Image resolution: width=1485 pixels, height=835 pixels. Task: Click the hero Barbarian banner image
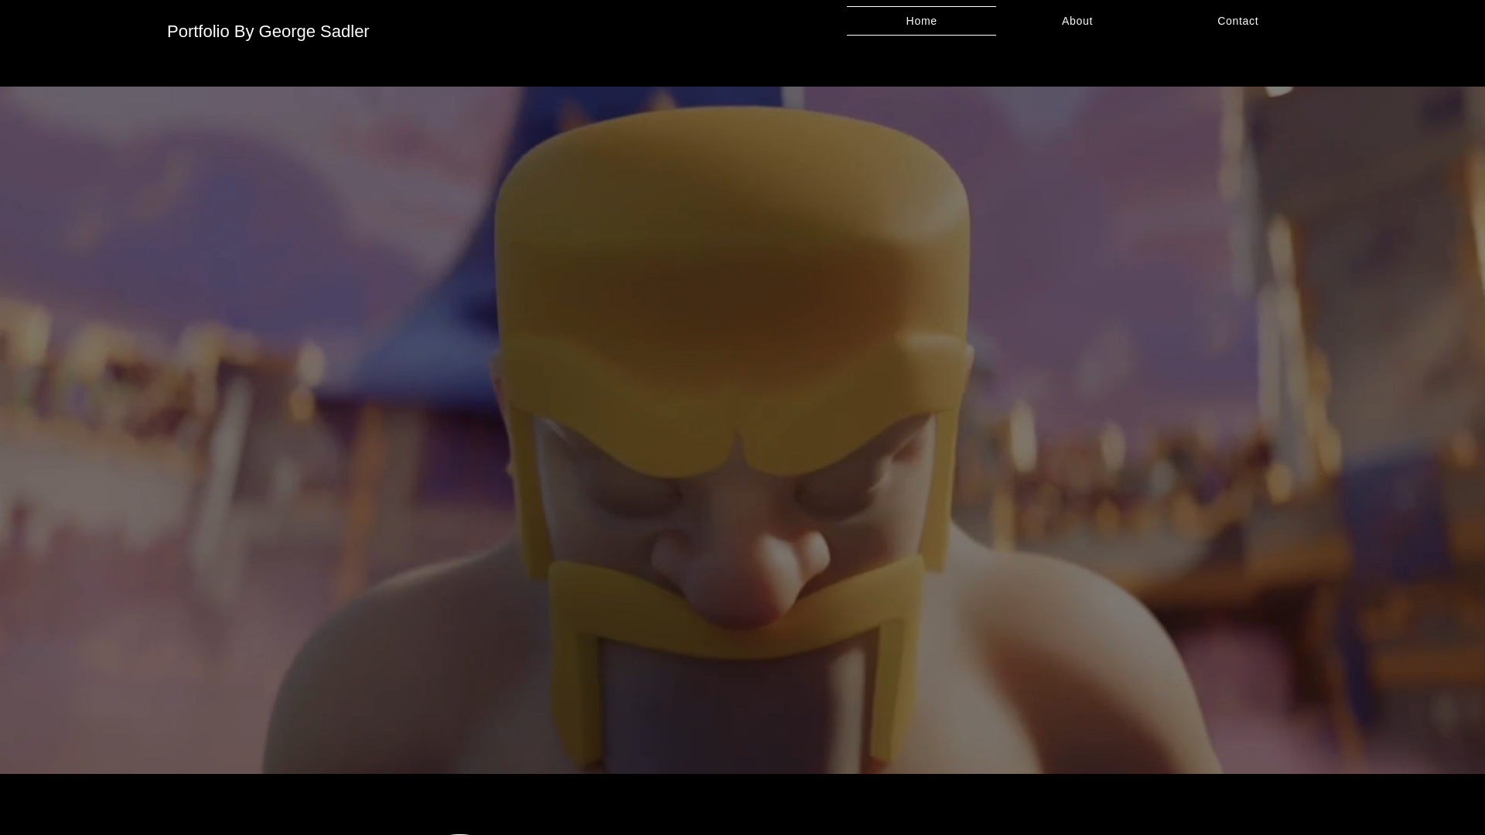coord(742,430)
